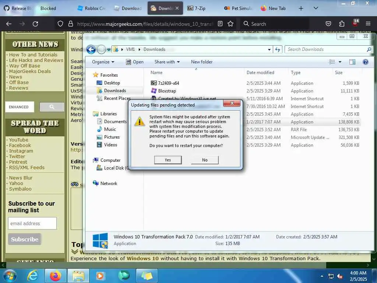Open the view options dropdown arrow
Screen dimensions: 377x283
click(340, 62)
